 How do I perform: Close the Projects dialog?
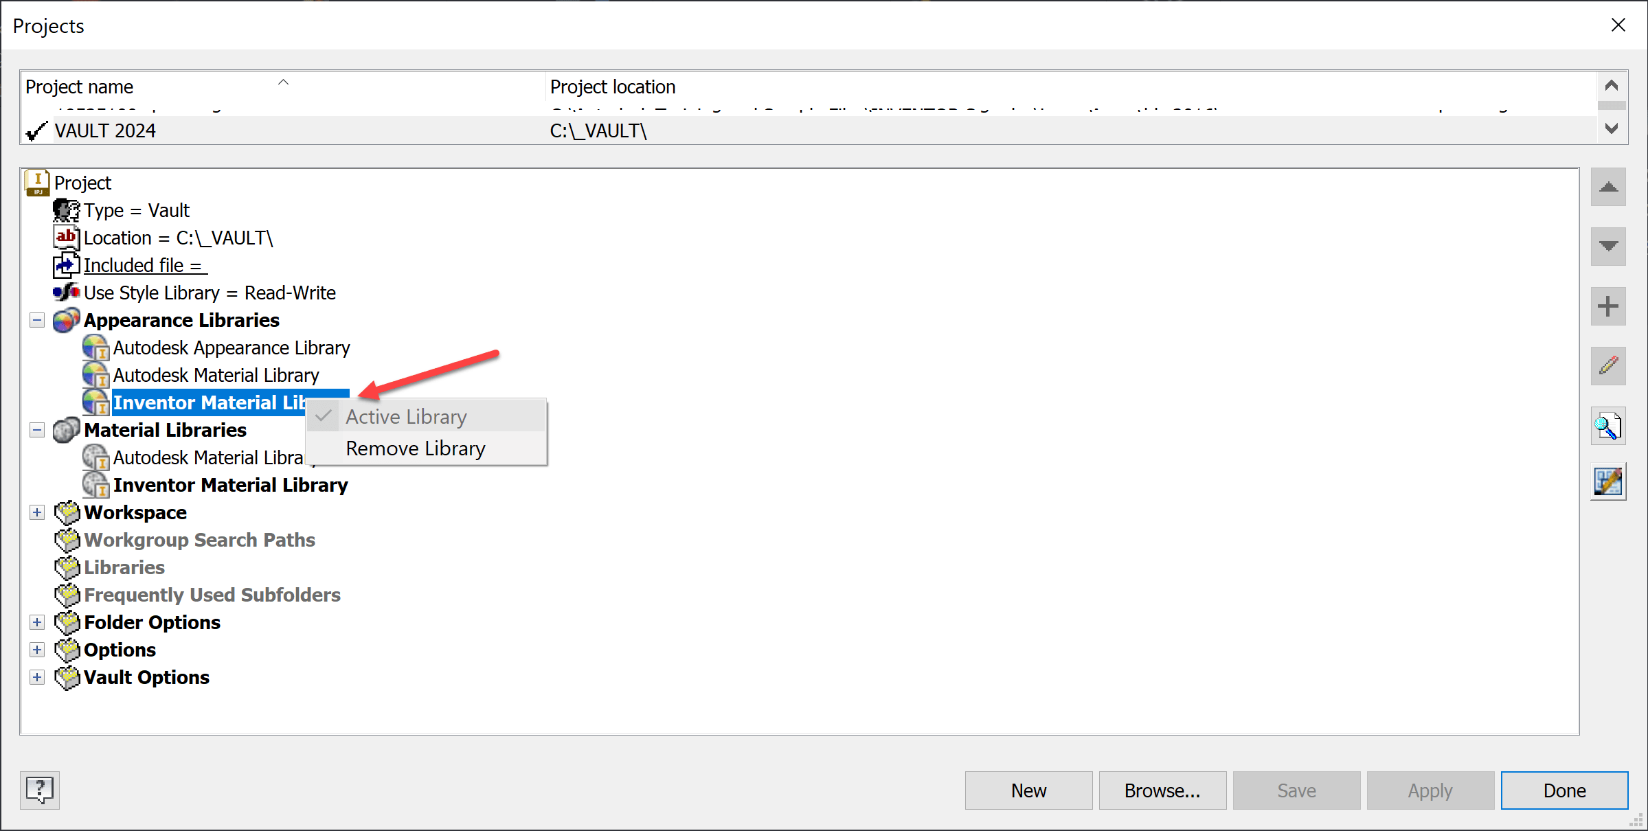(1618, 25)
